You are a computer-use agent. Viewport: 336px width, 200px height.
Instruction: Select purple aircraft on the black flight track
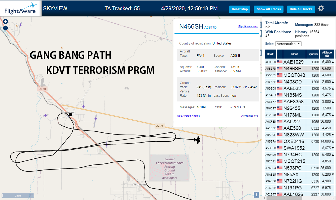click(107, 145)
